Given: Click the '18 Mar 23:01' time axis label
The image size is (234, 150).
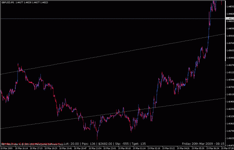Looking at the screenshot, I should click(110, 148).
